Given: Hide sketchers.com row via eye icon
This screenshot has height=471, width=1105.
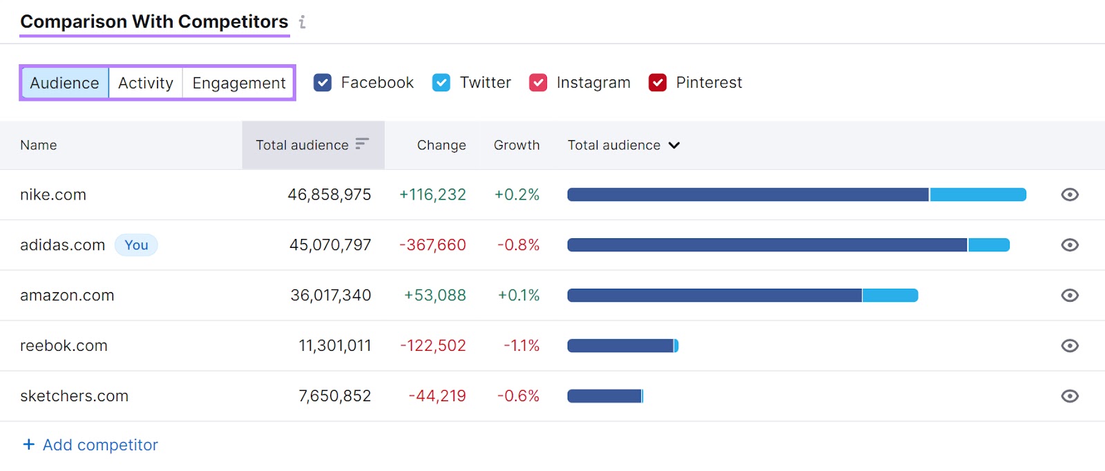Looking at the screenshot, I should pos(1069,396).
